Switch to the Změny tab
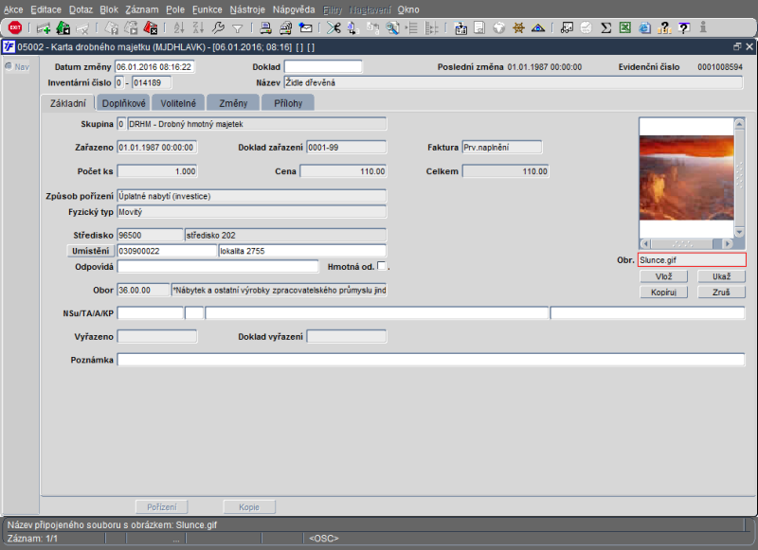Image resolution: width=758 pixels, height=550 pixels. point(233,103)
